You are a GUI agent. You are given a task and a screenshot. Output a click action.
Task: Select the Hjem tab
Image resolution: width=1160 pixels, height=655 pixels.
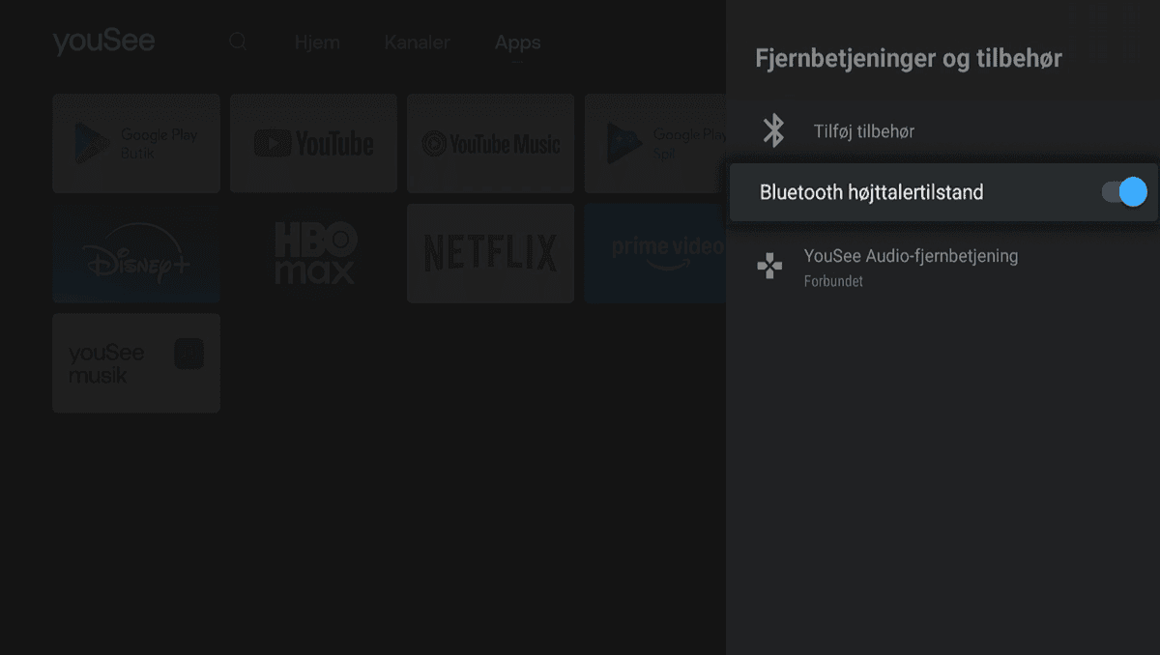[317, 43]
